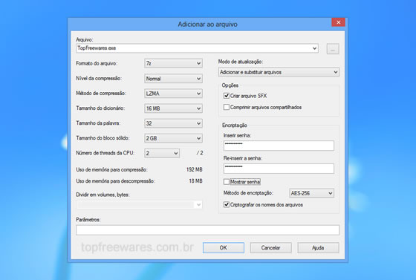Close the Adicionar ao arquivo dialog
416x280 pixels.
tap(338, 22)
